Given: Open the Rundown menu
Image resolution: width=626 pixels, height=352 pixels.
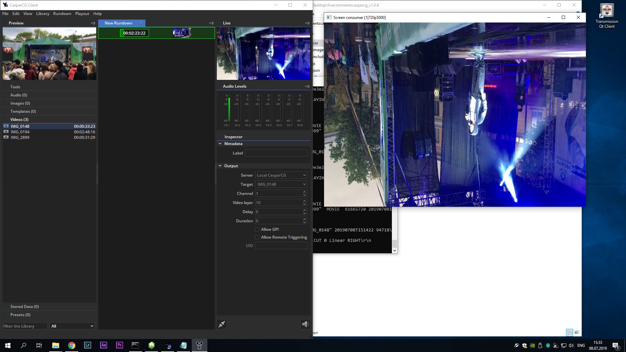Looking at the screenshot, I should coord(62,14).
